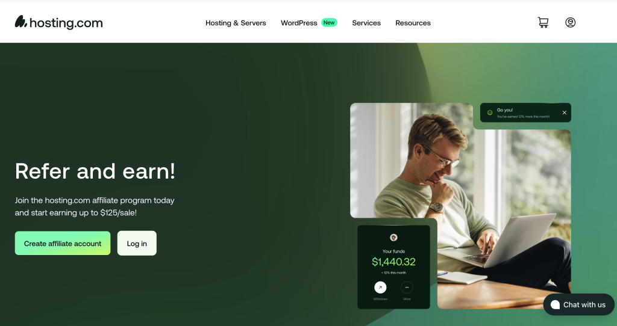This screenshot has width=617, height=326.
Task: Open the WordPress menu
Action: 299,23
